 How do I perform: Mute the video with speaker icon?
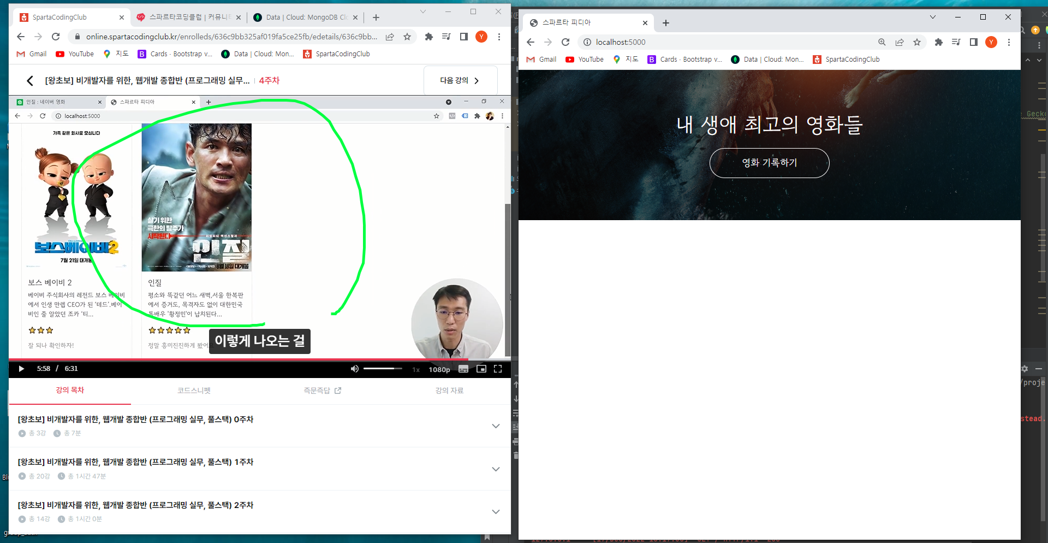[354, 369]
